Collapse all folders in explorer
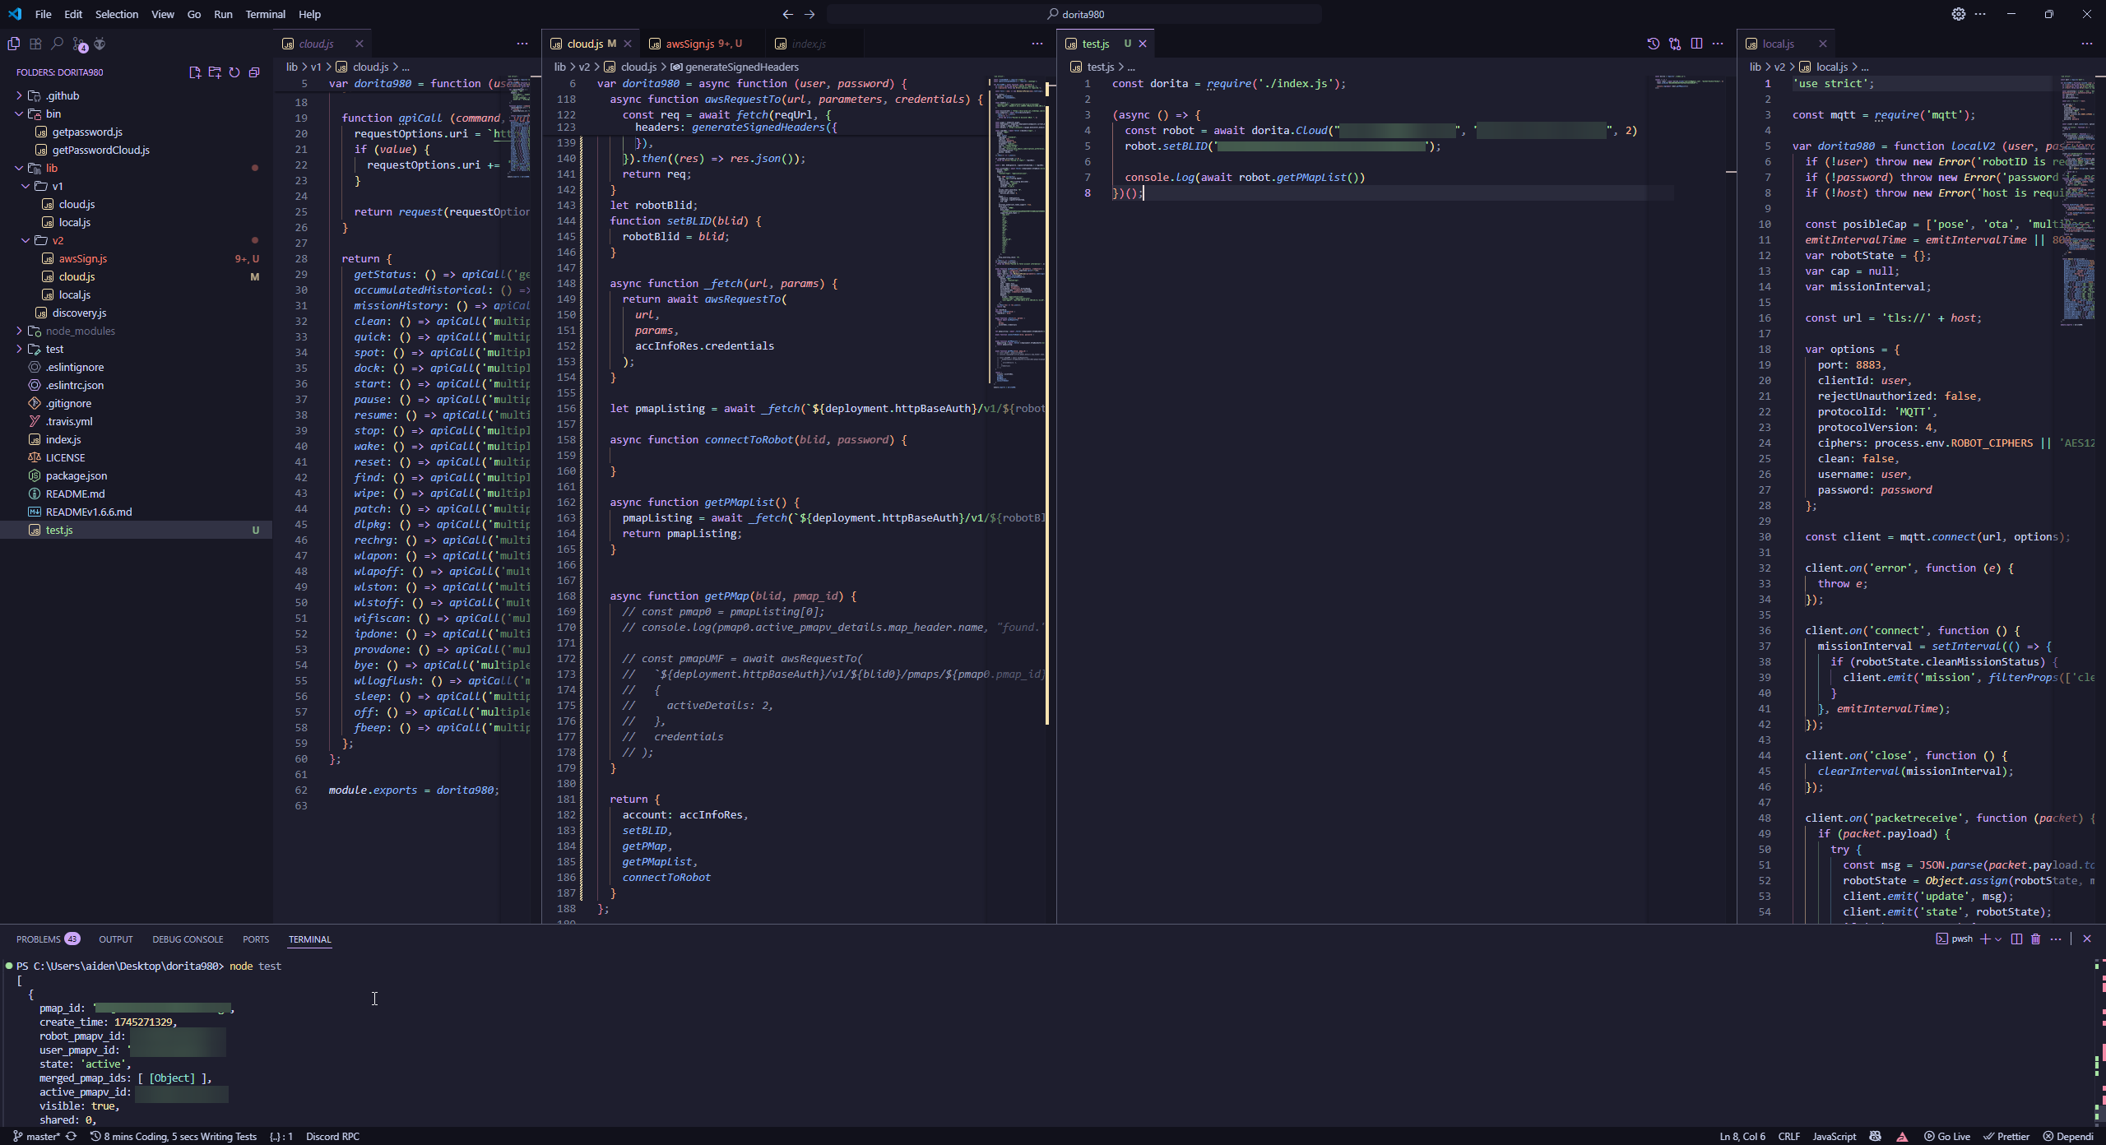Screen dimensions: 2106x1145 tap(254, 72)
